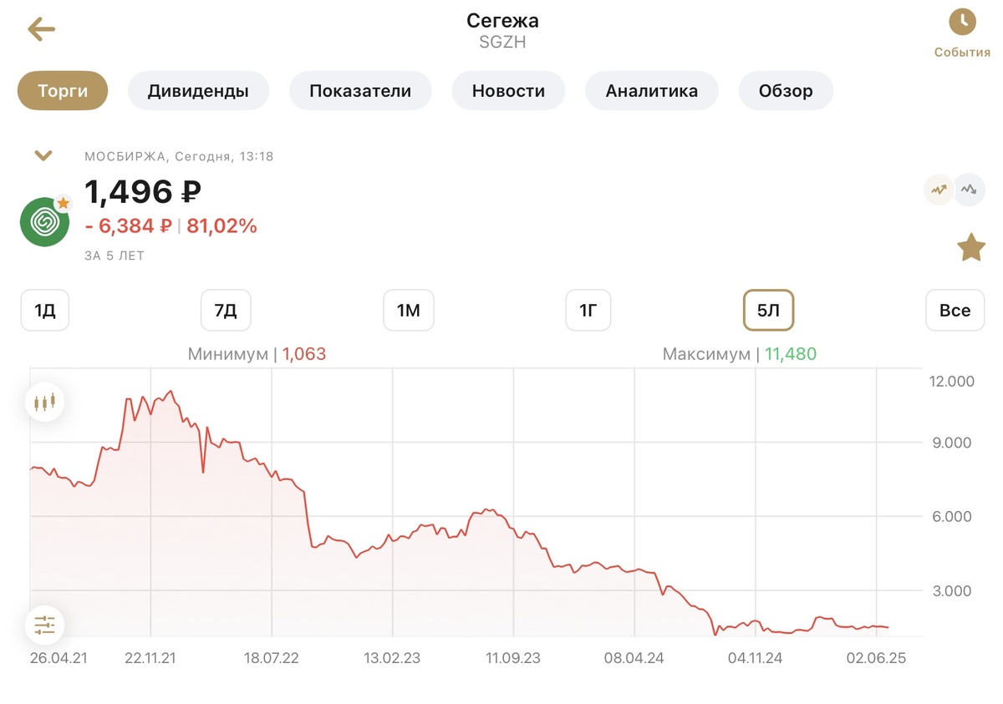Screen dimensions: 1003x704
Task: Tap the back arrow icon
Action: coord(41,30)
